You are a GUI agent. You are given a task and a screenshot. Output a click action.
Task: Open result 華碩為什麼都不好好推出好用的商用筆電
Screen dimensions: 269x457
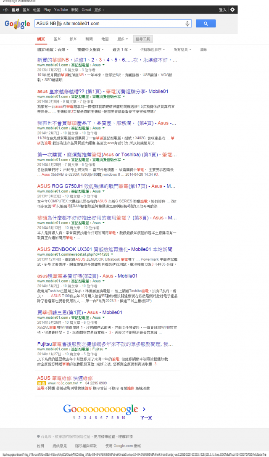pos(107,217)
